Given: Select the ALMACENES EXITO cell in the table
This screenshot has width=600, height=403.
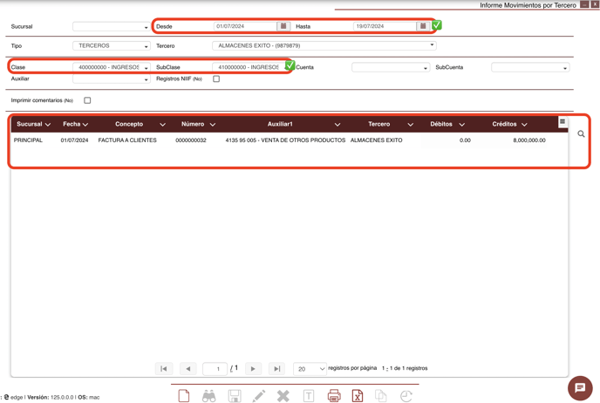Looking at the screenshot, I should pyautogui.click(x=376, y=140).
